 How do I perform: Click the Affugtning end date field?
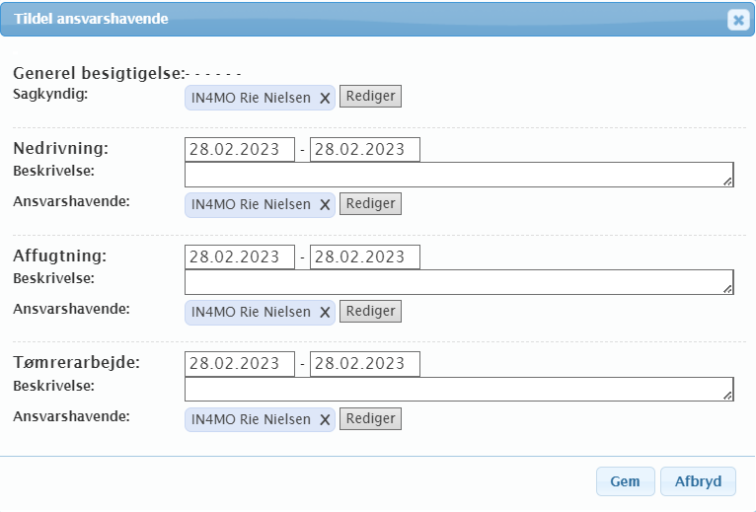click(x=364, y=257)
